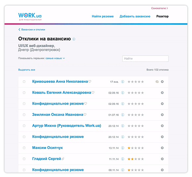The image size is (192, 177).
Task: Open Добавить вакансию in top navigation
Action: (x=135, y=16)
